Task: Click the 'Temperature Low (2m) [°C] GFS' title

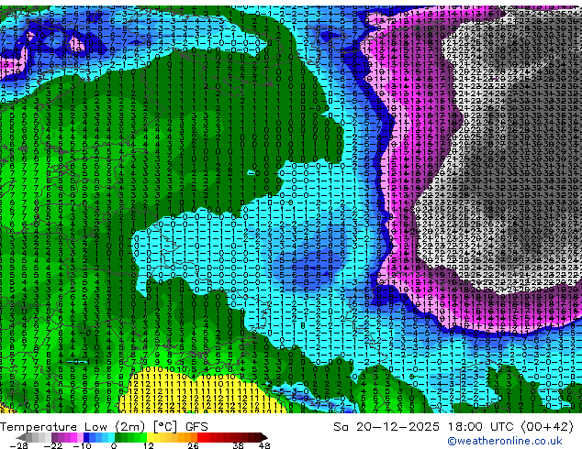Action: point(104,426)
